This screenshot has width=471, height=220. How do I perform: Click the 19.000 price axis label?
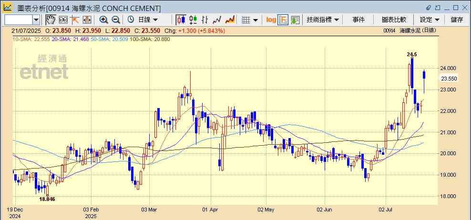click(449, 175)
